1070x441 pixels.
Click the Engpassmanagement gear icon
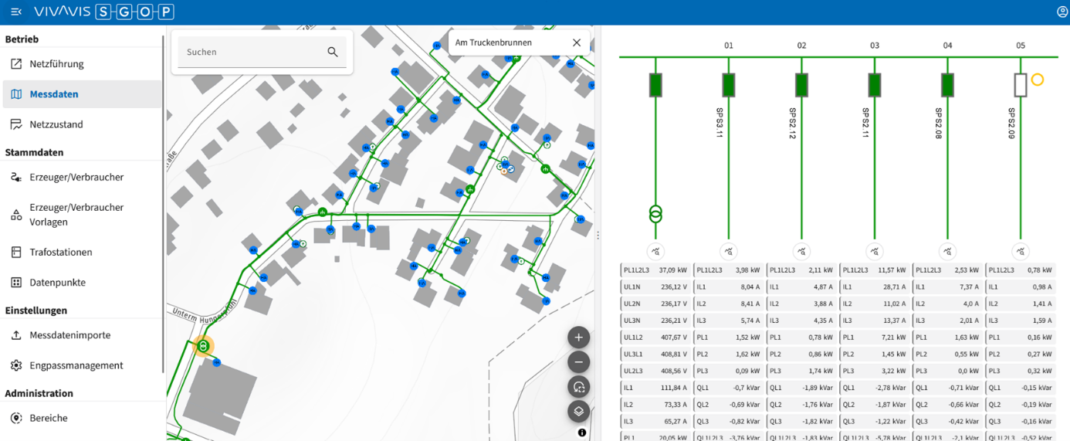tap(16, 365)
